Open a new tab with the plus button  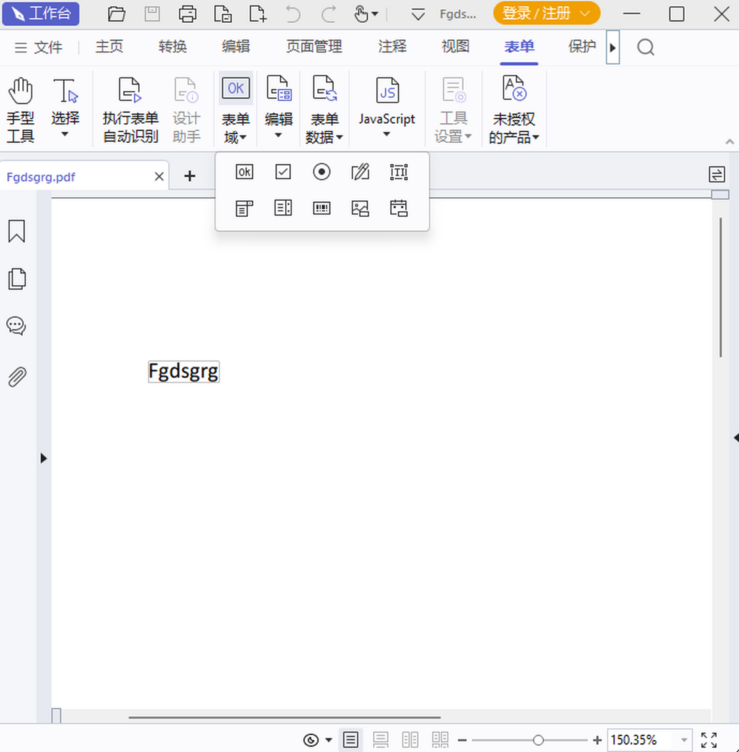click(x=190, y=176)
